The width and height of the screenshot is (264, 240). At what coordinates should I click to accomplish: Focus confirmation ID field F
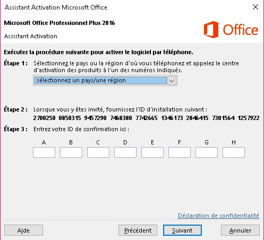(180, 152)
